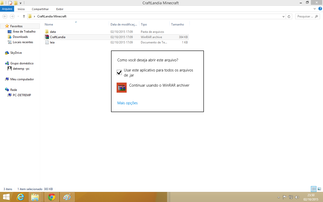The image size is (323, 202).
Task: Open Help with the question mark icon
Action: (320, 9)
